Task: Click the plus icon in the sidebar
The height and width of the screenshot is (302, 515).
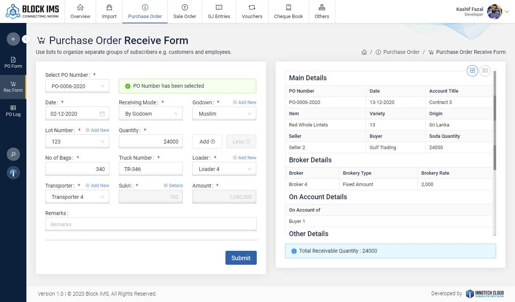Action: click(x=13, y=39)
